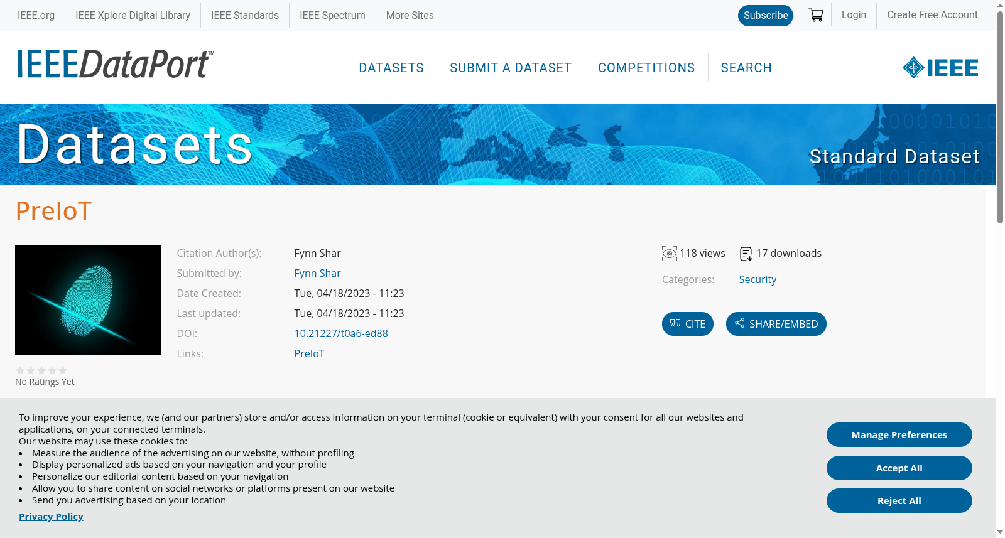Click '118 views' text
The height and width of the screenshot is (538, 1005).
coord(702,253)
